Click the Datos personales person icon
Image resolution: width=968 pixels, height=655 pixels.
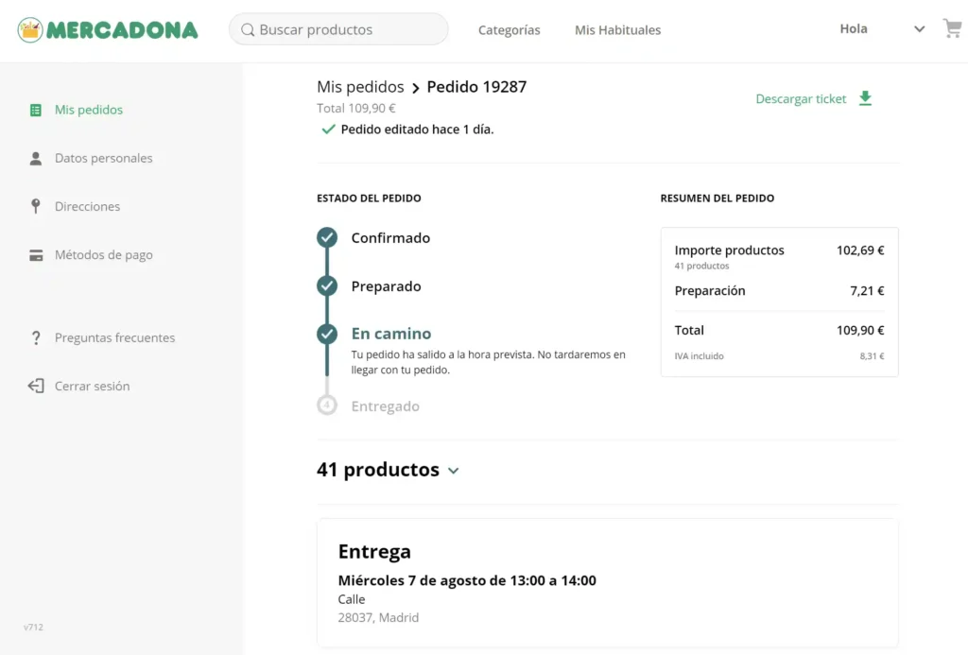(36, 159)
